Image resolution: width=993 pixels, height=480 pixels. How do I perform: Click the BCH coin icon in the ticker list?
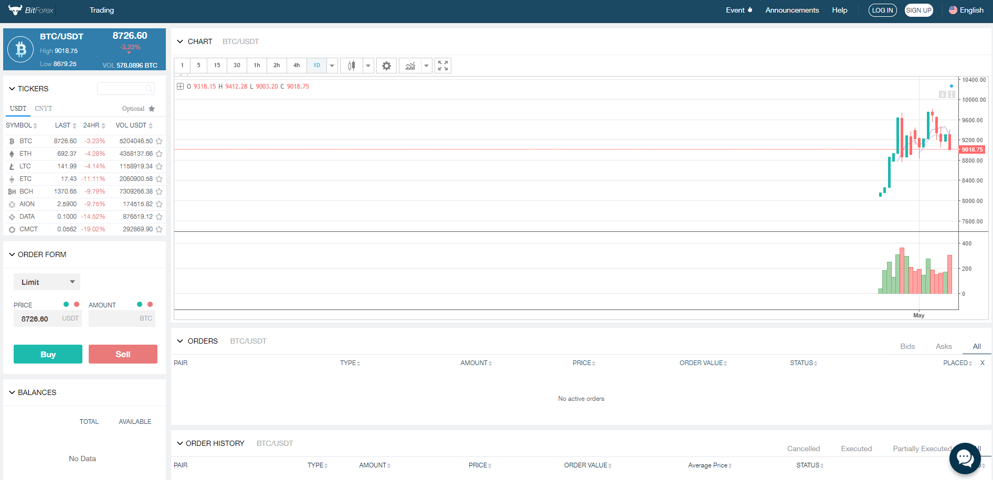tap(12, 191)
